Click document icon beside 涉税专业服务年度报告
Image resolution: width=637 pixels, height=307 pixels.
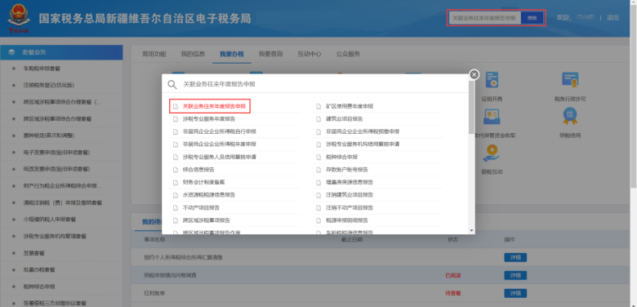coord(176,119)
